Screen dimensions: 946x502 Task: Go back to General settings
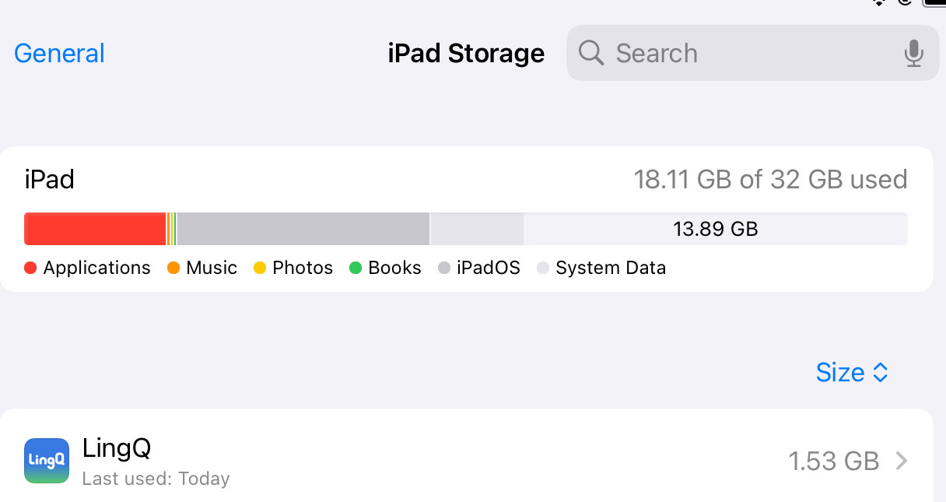59,53
